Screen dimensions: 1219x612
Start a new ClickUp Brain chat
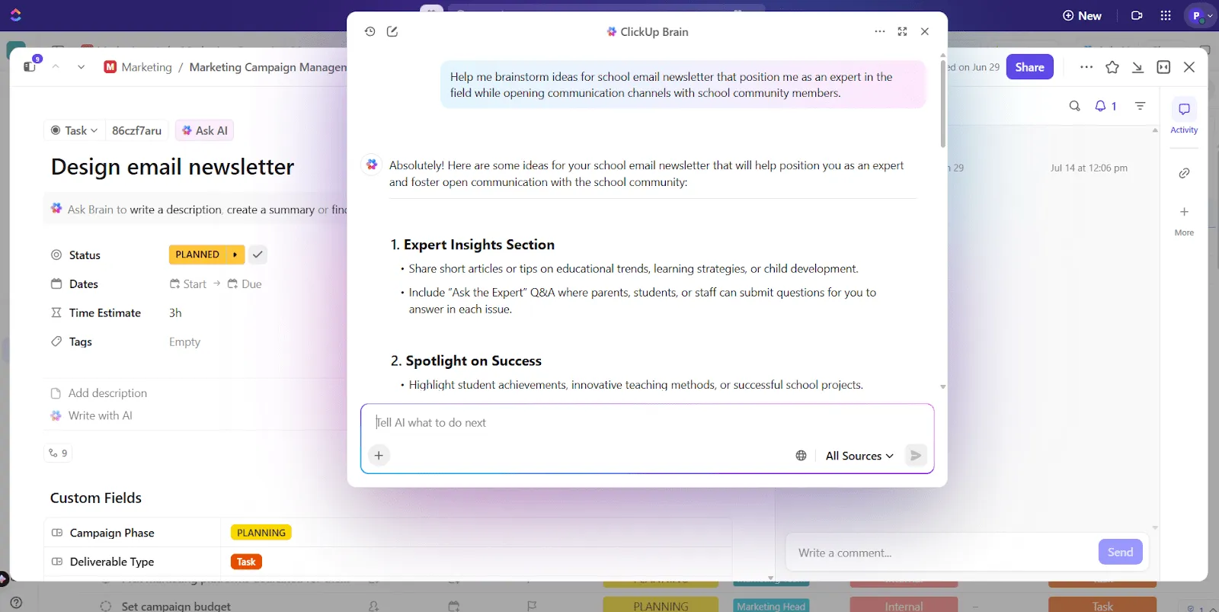click(x=392, y=31)
